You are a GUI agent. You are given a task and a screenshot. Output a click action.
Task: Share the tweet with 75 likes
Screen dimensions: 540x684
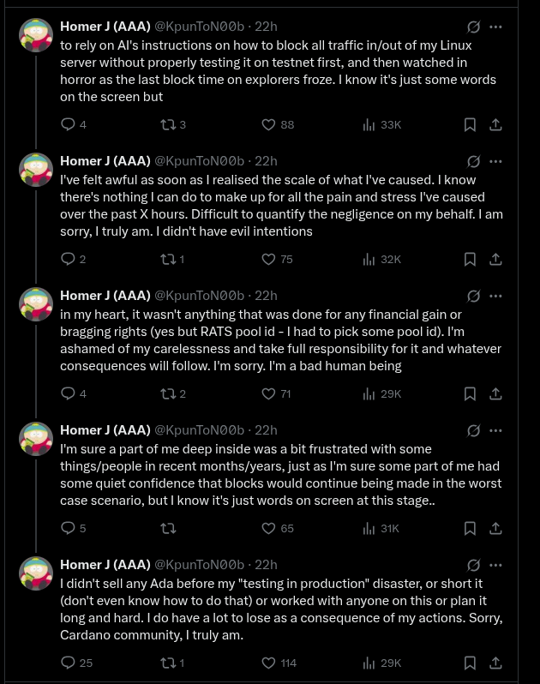(x=495, y=259)
